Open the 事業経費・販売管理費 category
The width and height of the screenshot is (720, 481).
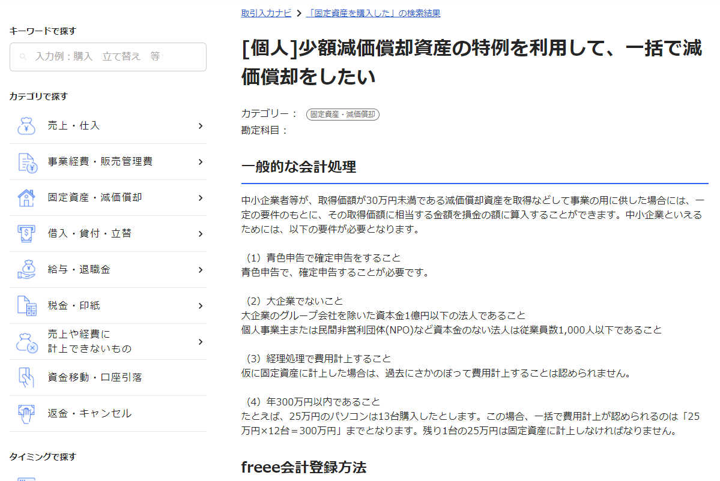[x=108, y=162]
